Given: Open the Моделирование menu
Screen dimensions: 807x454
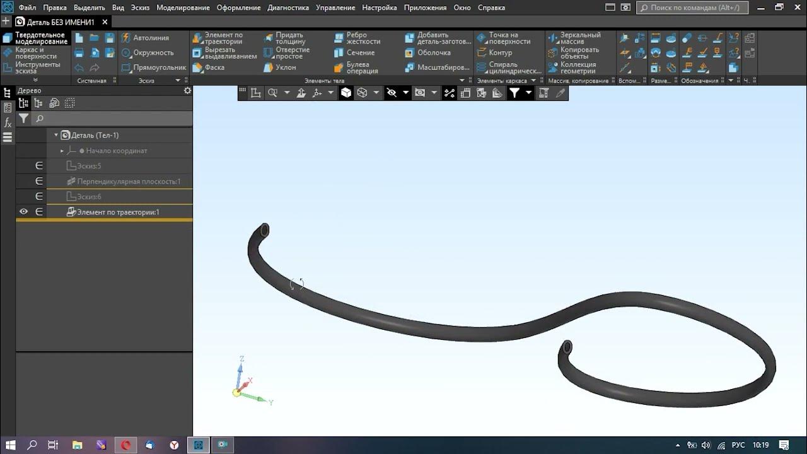Looking at the screenshot, I should click(x=183, y=8).
